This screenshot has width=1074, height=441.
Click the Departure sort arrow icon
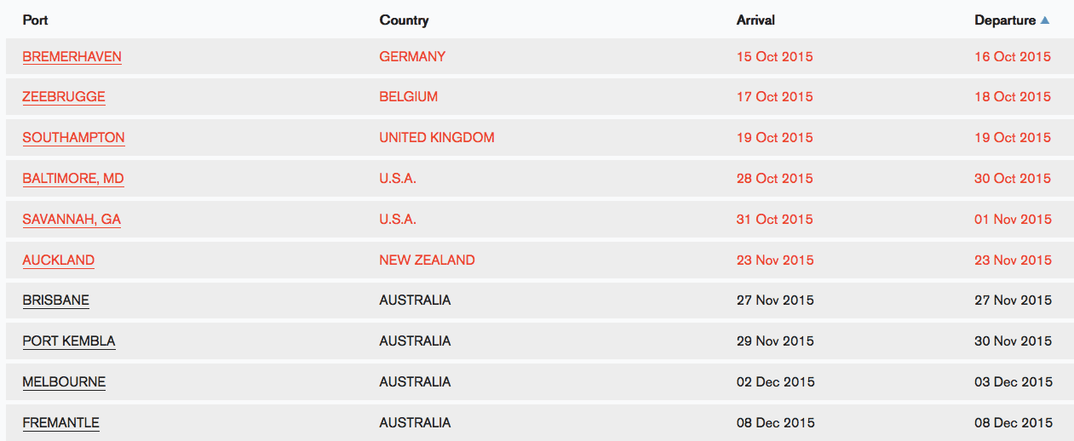(x=1045, y=20)
